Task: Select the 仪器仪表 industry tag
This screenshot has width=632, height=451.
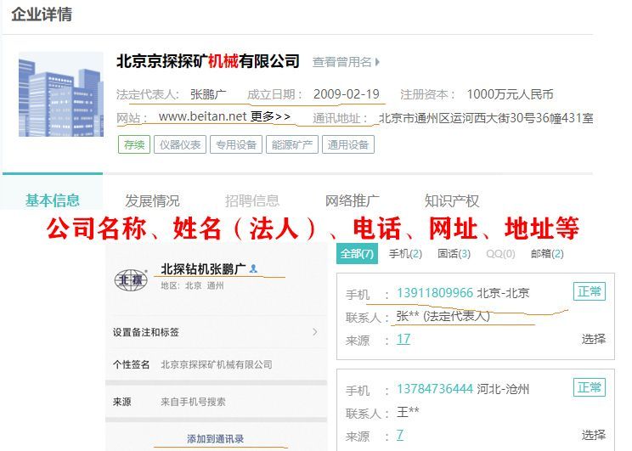Action: (180, 144)
